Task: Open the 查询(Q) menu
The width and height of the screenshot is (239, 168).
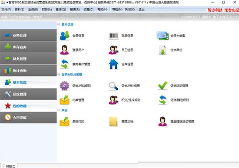Action: point(61,10)
